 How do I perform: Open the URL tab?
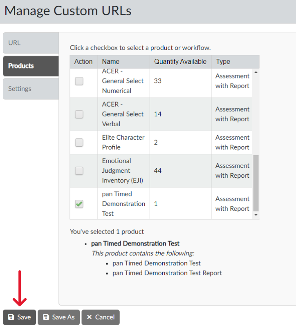[x=31, y=43]
